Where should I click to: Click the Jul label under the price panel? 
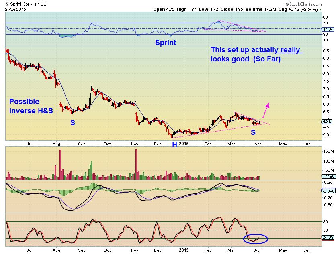pos(30,144)
